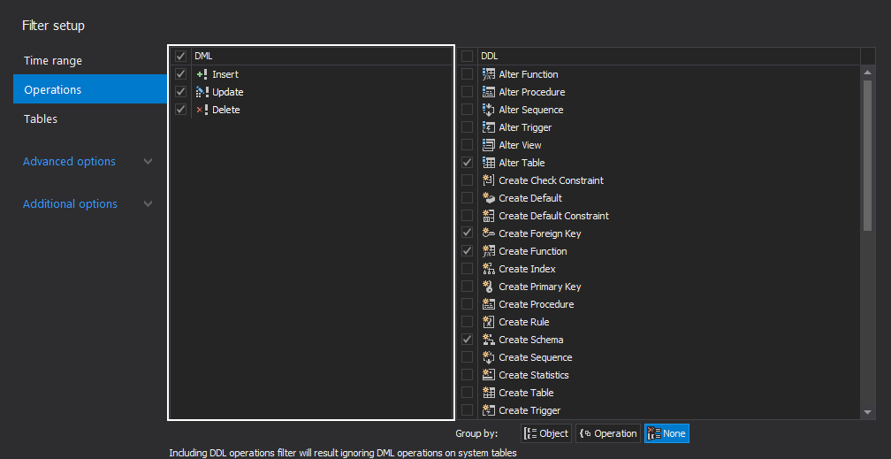
Task: Click the DDL list scroll-down arrow
Action: tap(868, 412)
